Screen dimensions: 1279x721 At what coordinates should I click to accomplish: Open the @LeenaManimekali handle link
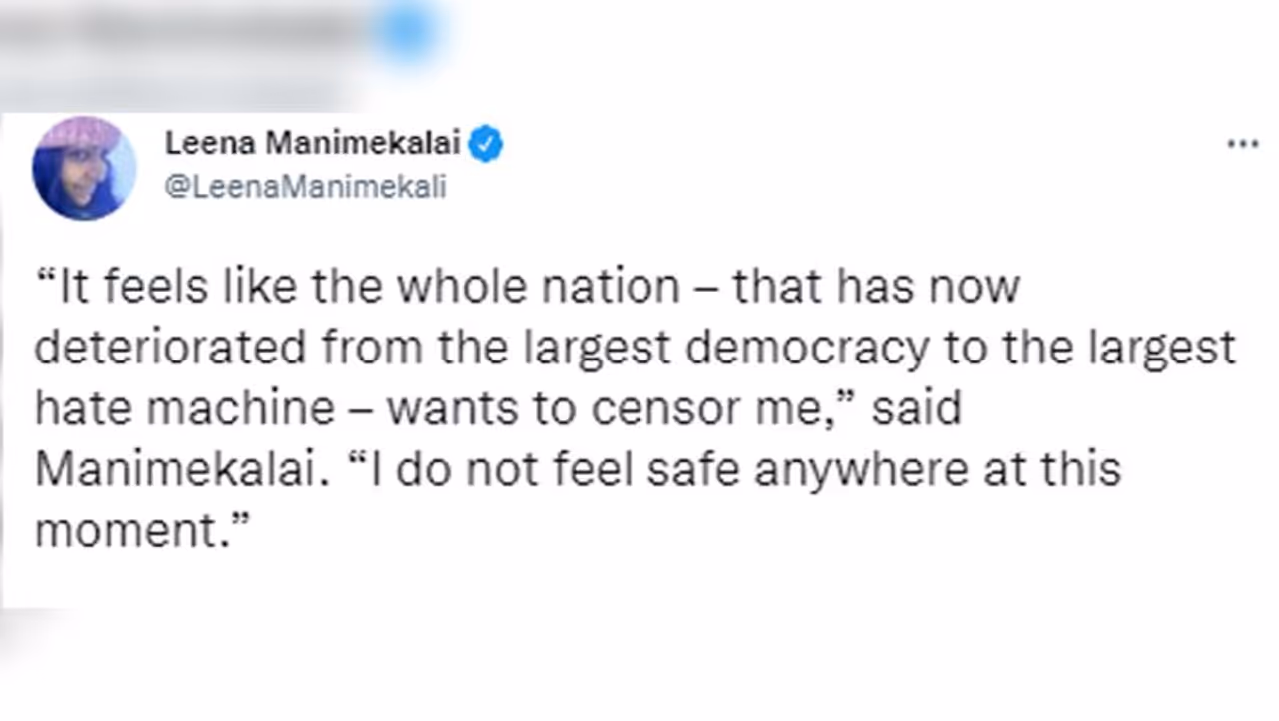pyautogui.click(x=305, y=187)
